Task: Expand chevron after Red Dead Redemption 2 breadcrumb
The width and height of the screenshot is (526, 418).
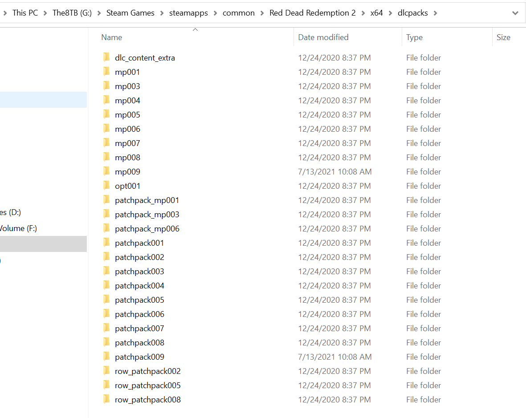Action: [x=363, y=13]
